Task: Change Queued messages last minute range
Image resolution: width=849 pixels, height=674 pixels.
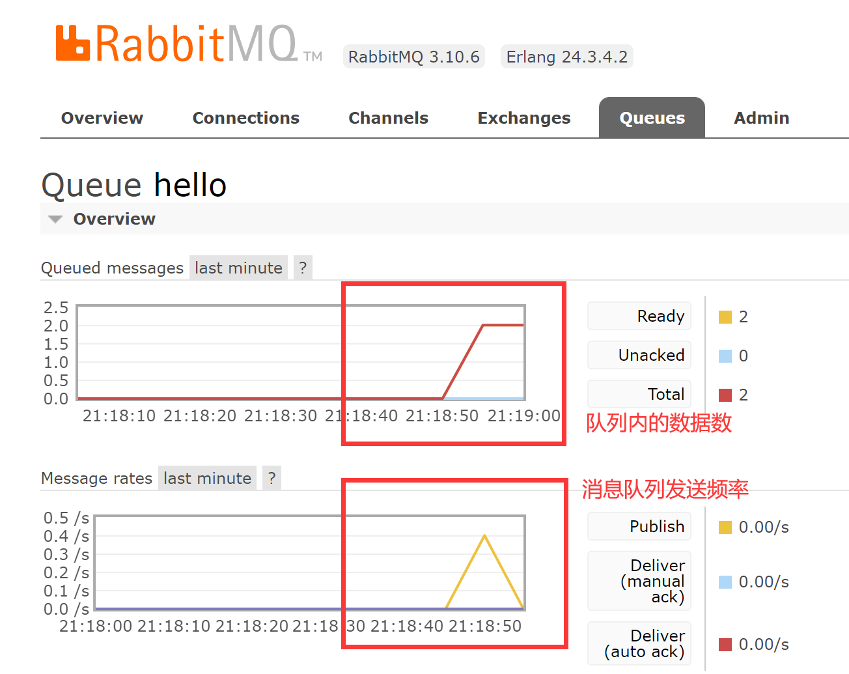Action: coord(238,268)
